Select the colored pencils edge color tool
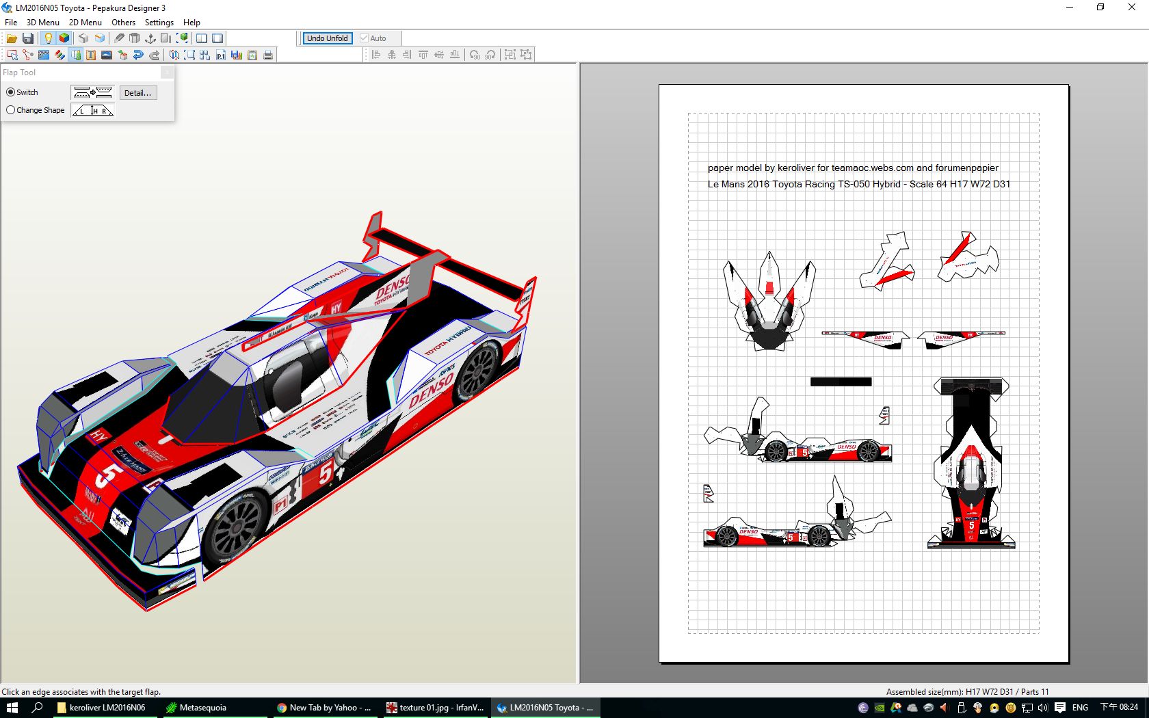The height and width of the screenshot is (718, 1149). coord(60,55)
